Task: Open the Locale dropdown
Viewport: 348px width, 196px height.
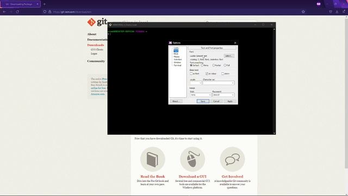Action: 196,83
